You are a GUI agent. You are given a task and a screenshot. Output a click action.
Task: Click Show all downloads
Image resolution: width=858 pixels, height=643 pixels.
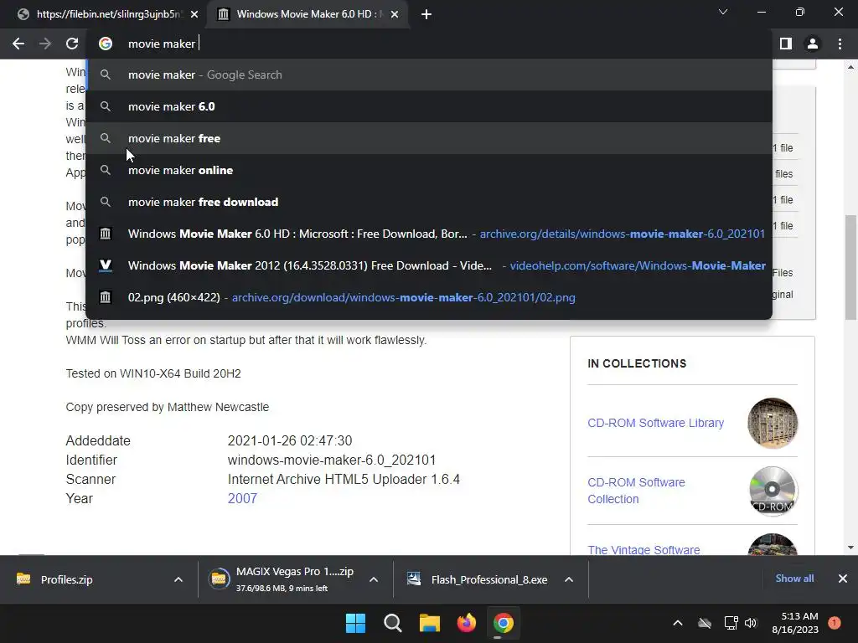point(794,579)
